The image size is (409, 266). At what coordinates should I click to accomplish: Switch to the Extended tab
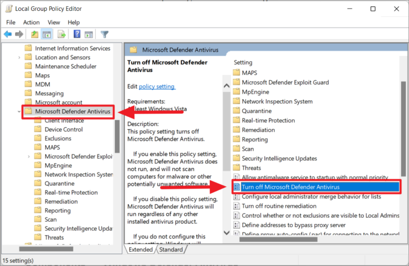(x=141, y=250)
